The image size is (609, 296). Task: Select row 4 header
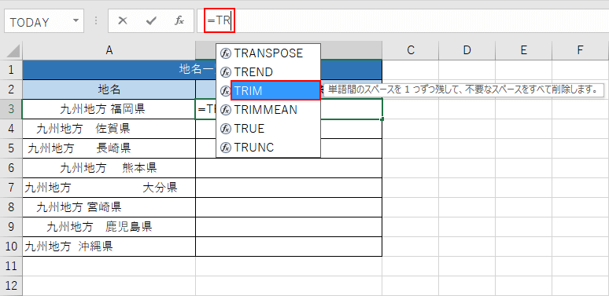(11, 129)
